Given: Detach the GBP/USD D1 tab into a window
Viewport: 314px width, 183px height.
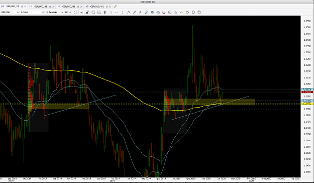Looking at the screenshot, I should tap(22, 7).
